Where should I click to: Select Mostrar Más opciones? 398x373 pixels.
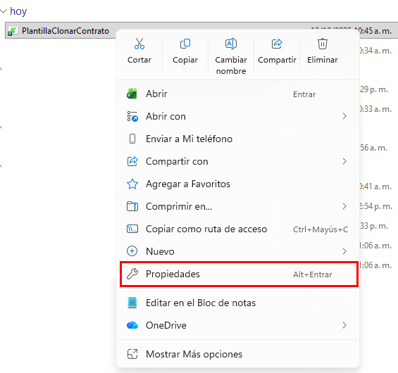237,354
